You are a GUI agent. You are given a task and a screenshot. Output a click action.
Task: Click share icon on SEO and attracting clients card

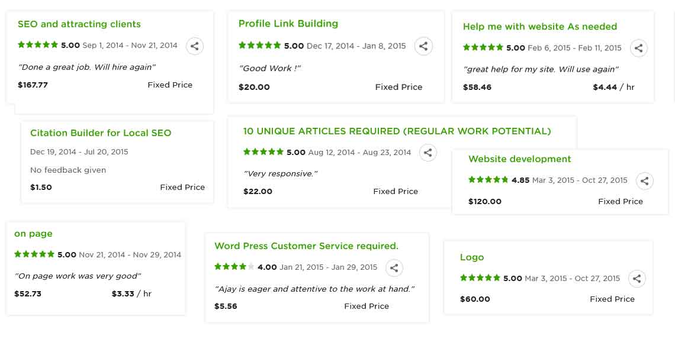coord(195,46)
